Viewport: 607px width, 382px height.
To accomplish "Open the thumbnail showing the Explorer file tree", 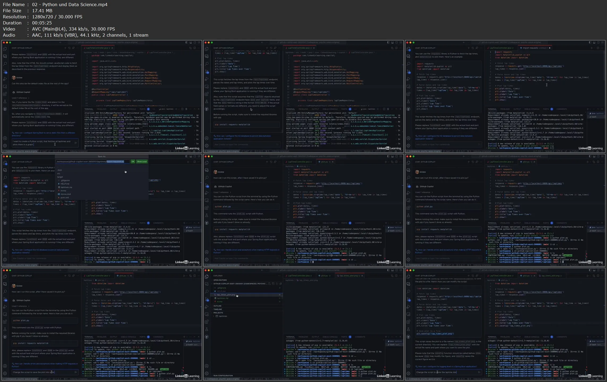I will pyautogui.click(x=303, y=324).
